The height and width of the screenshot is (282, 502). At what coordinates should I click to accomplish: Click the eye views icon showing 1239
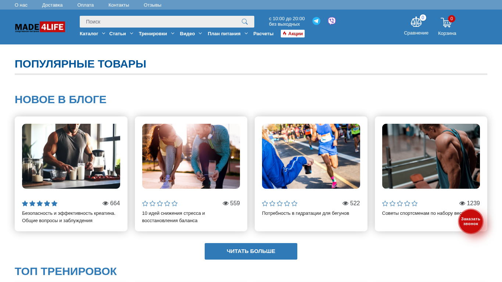[x=462, y=203]
